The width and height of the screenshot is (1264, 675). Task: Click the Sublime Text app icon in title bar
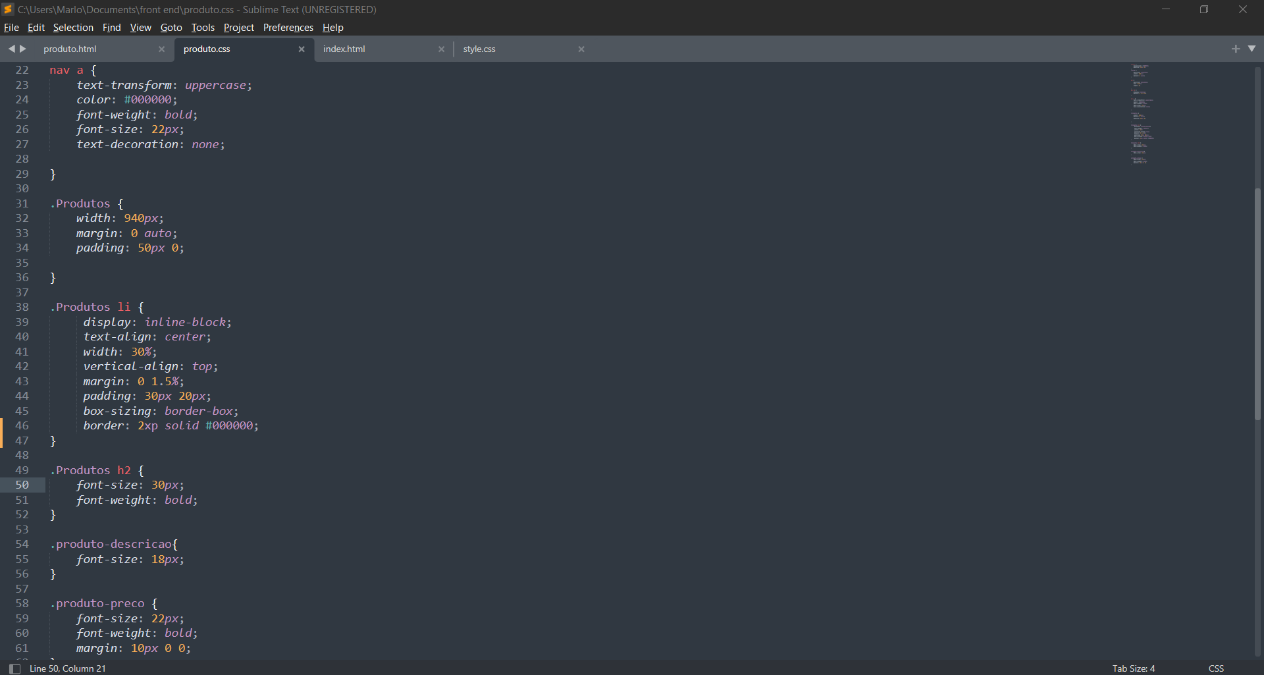[x=9, y=9]
